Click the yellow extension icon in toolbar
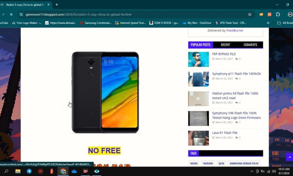This screenshot has height=176, width=293. (x=261, y=14)
